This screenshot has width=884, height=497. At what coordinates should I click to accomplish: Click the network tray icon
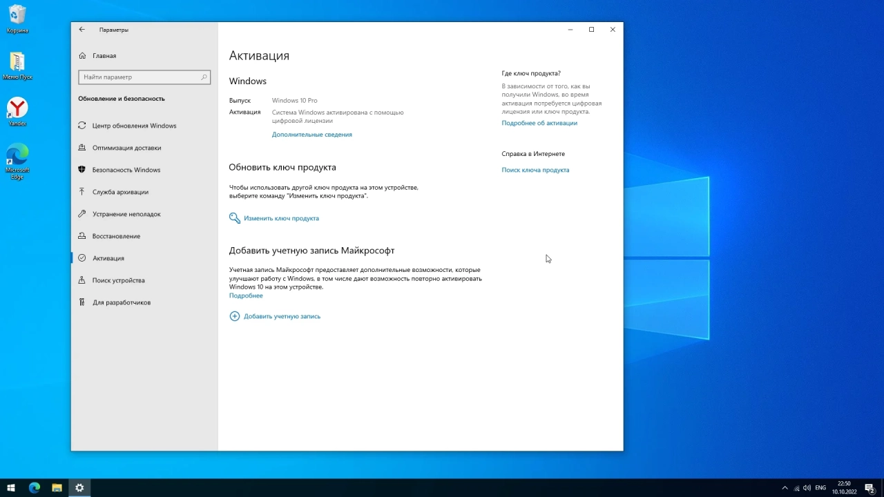(796, 488)
